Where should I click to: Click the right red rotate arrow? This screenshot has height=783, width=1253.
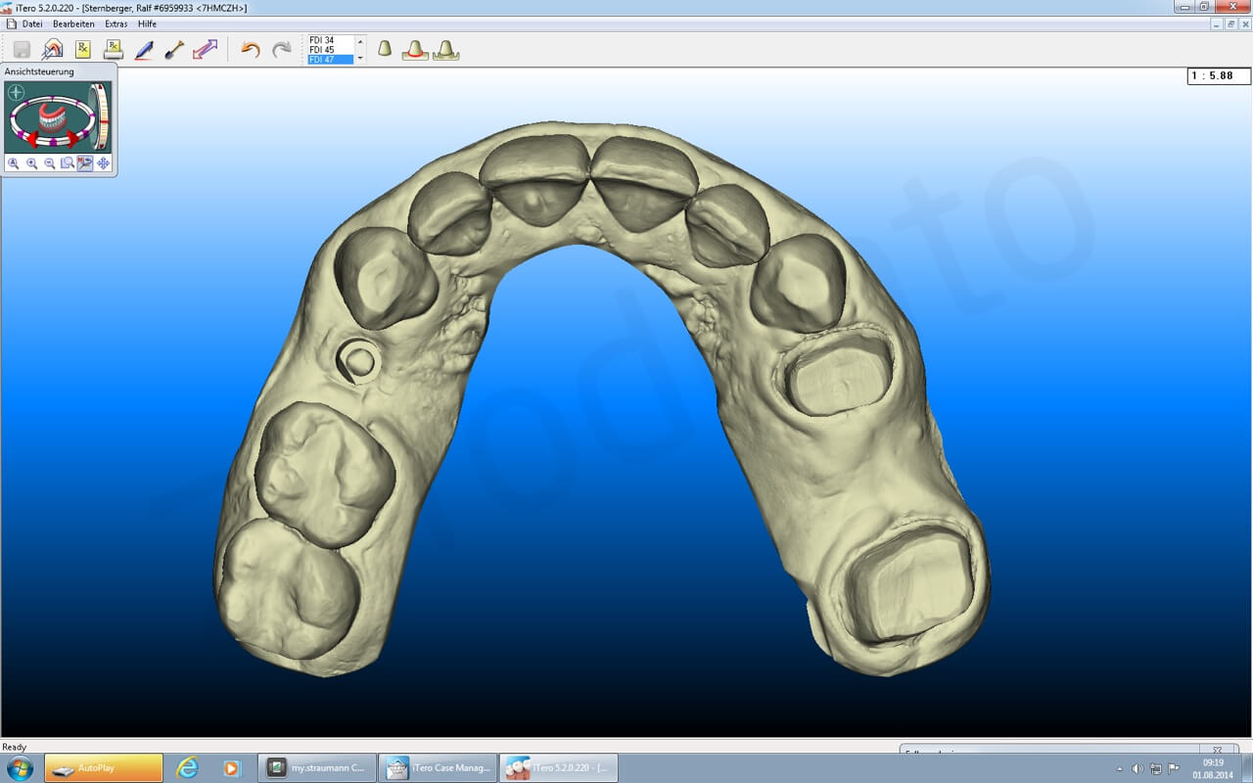point(73,138)
